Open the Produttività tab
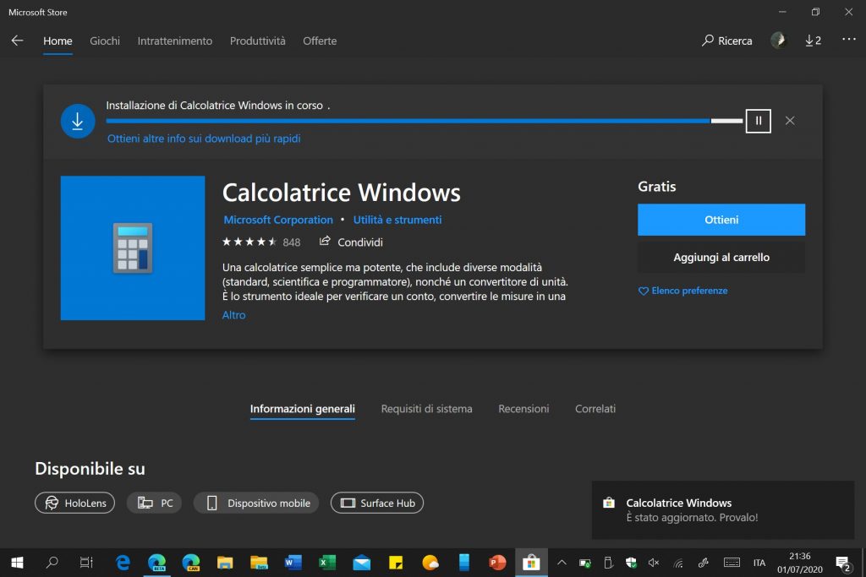This screenshot has height=577, width=866. tap(257, 41)
